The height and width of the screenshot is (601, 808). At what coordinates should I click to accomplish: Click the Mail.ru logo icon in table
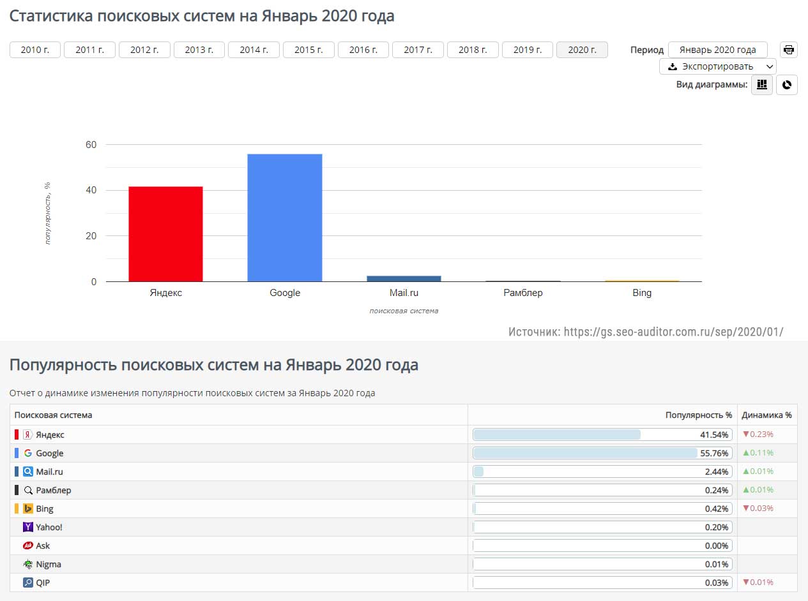(27, 471)
